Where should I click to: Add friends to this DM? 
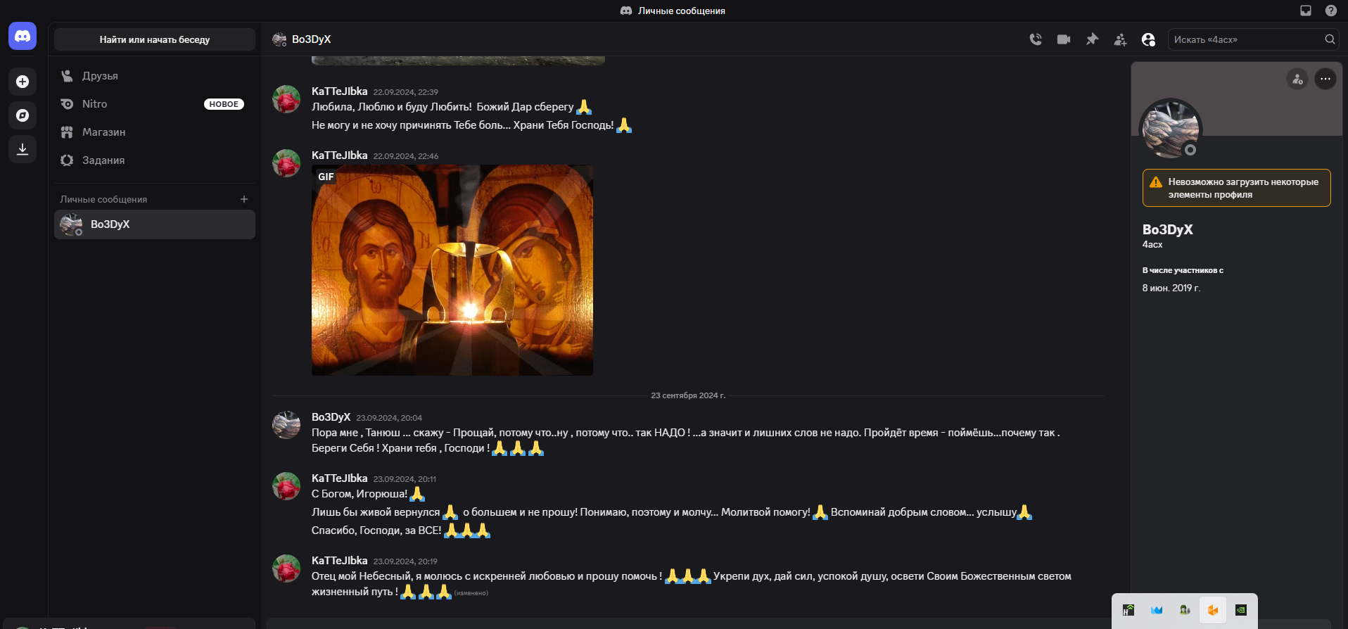click(1120, 39)
